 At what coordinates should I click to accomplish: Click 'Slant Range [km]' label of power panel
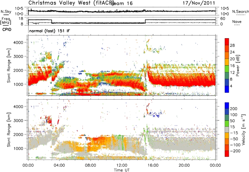pyautogui.click(x=9, y=66)
